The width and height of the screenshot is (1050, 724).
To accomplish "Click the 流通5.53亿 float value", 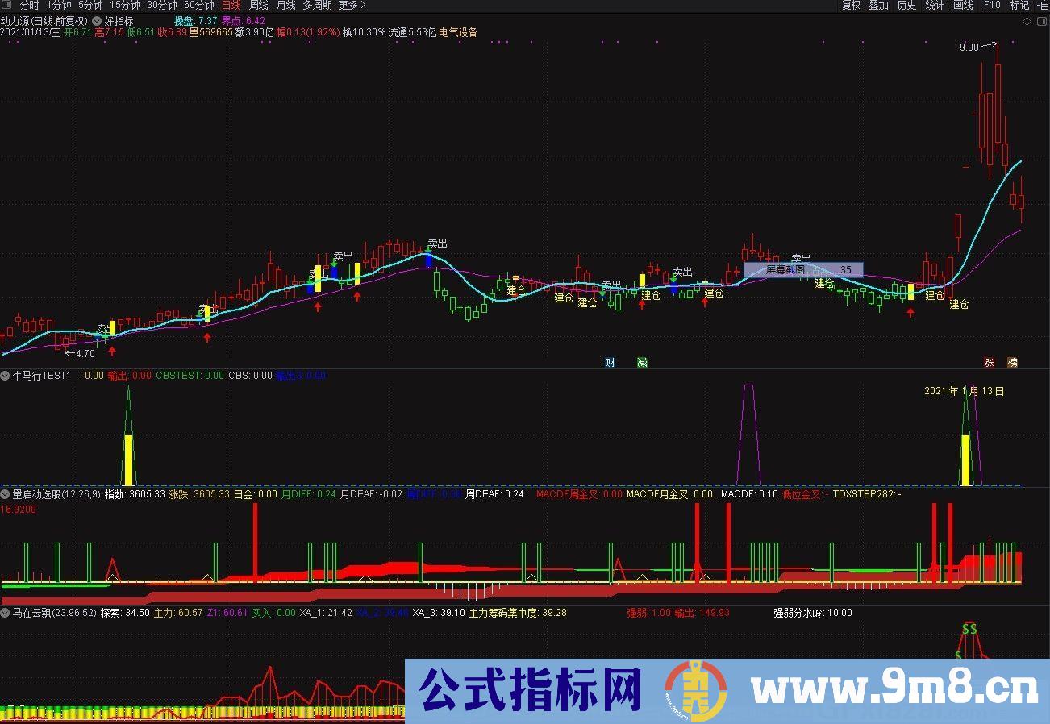I will click(x=412, y=33).
